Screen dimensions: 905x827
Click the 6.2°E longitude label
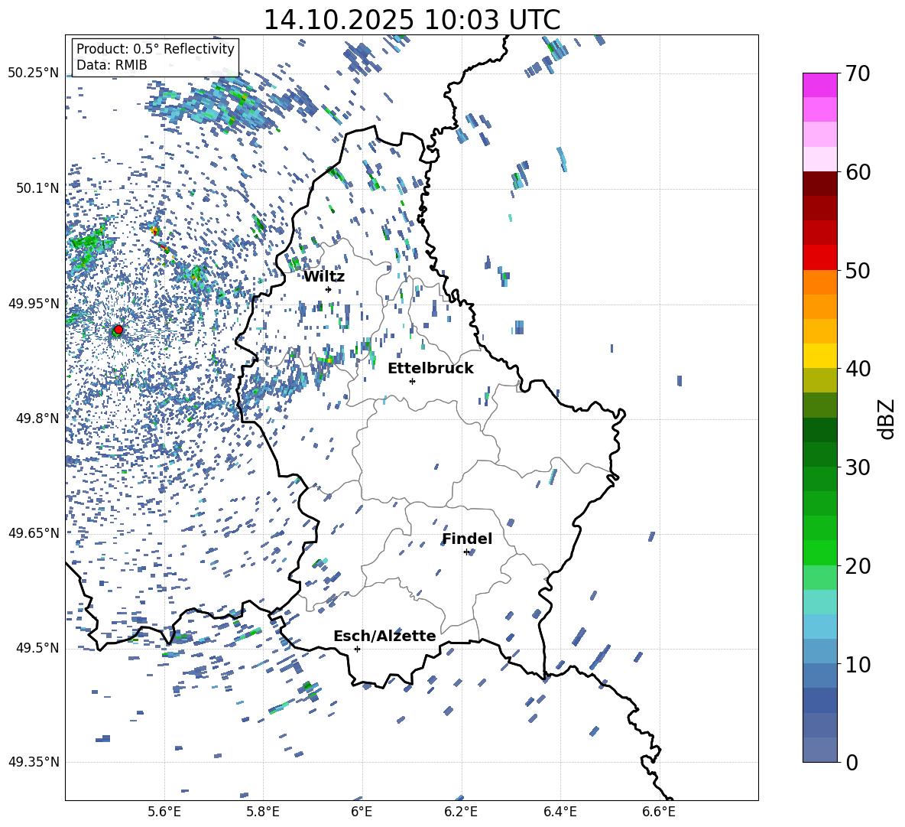(x=461, y=812)
